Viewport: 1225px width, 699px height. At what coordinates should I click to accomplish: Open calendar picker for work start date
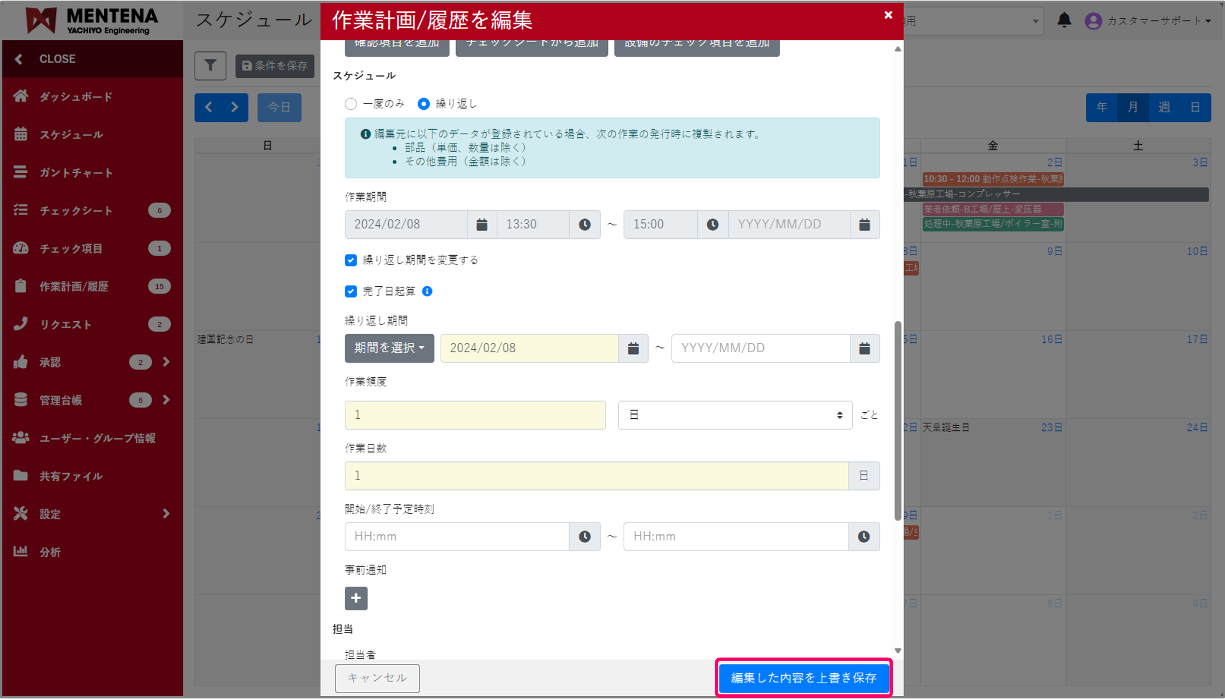pos(482,225)
